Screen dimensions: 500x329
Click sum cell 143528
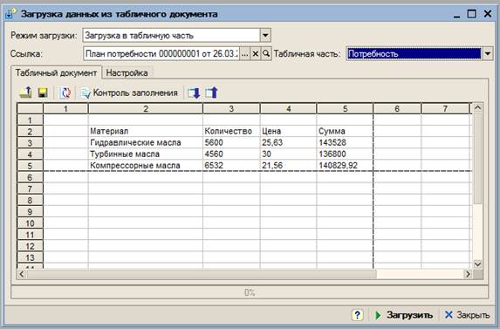345,142
